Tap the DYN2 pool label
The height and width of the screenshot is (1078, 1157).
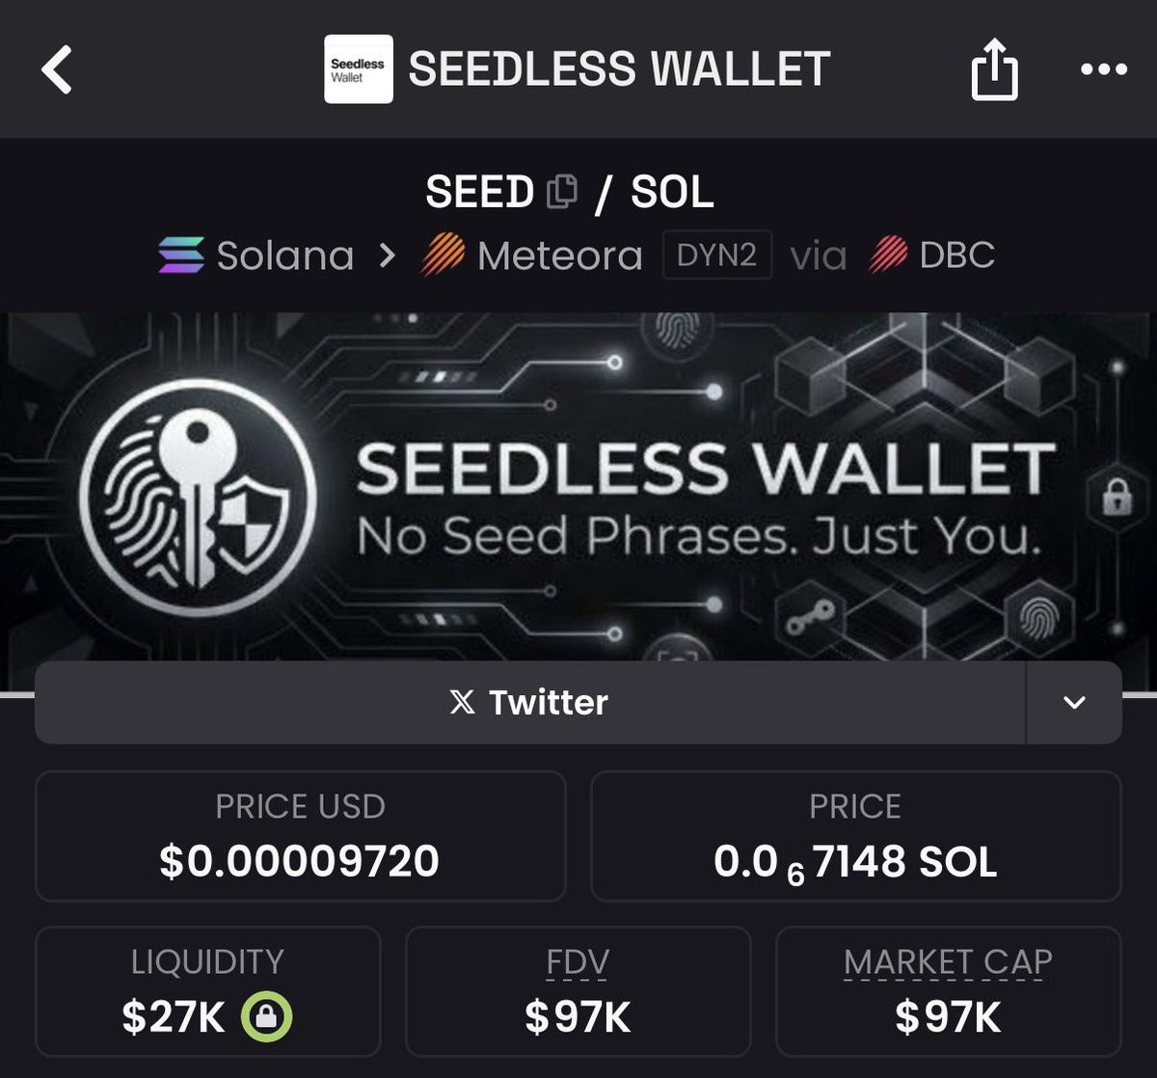716,256
